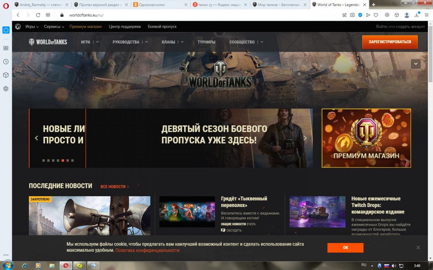Open the three-dot sidebar setup menu

[6, 255]
